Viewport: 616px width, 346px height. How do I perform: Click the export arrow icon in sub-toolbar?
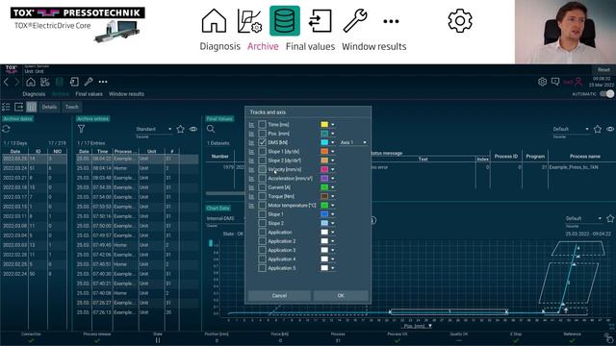19,107
